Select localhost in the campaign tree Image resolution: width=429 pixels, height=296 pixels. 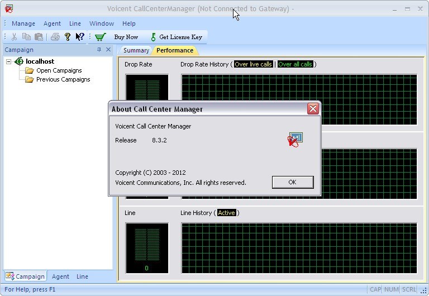40,61
